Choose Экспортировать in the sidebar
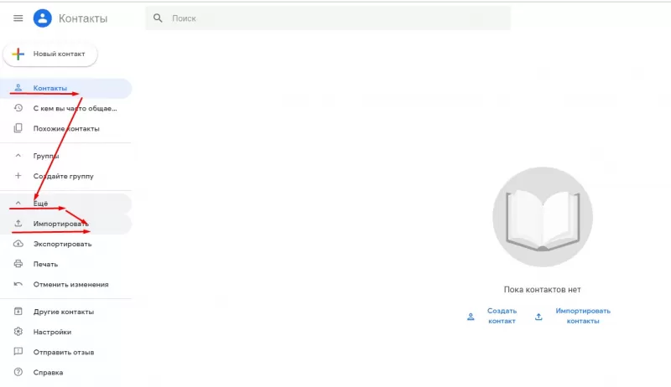 (66, 244)
